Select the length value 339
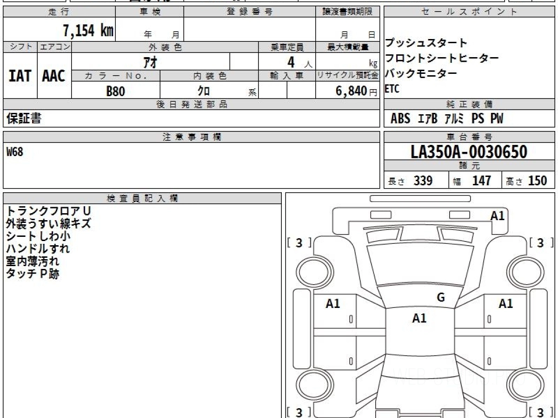 coord(423,181)
